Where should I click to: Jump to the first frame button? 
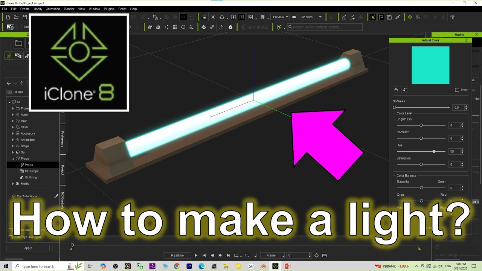(204, 255)
